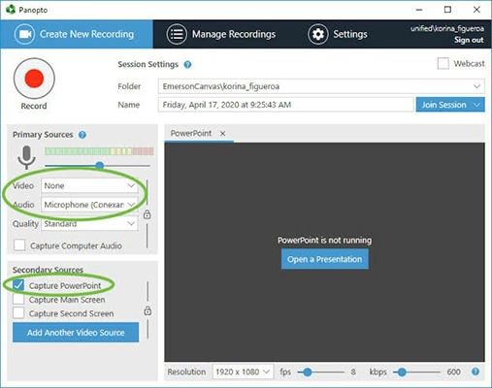Uncheck Capture PowerPoint

pyautogui.click(x=18, y=285)
